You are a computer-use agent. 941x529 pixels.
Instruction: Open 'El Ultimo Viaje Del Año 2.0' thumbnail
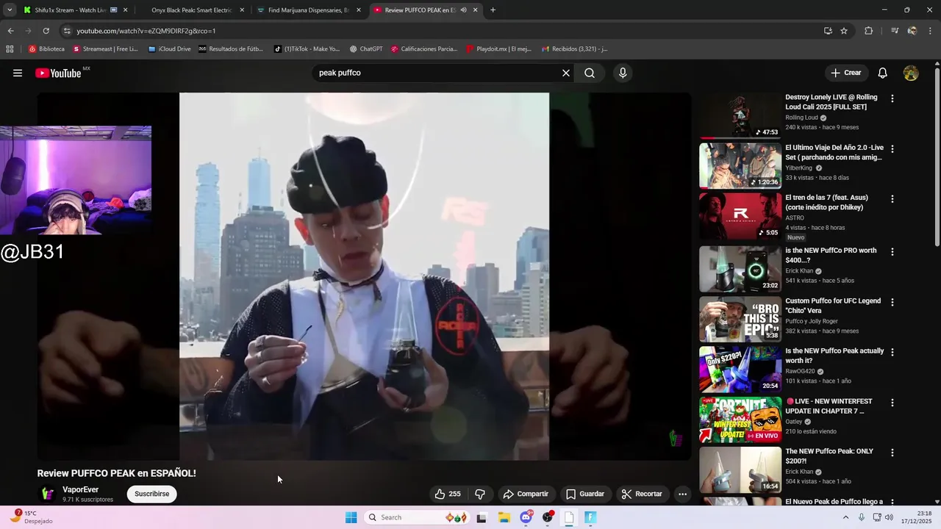[740, 166]
